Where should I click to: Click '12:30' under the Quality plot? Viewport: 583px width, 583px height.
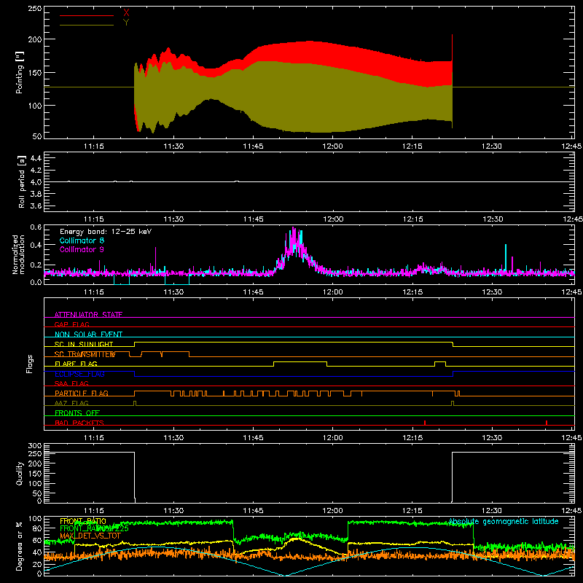point(492,511)
